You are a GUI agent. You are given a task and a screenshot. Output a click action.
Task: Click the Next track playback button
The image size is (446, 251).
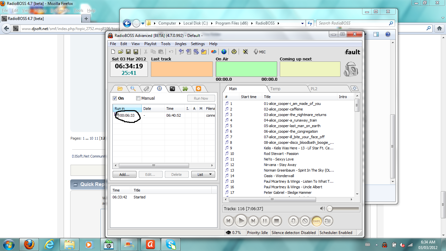point(253,221)
